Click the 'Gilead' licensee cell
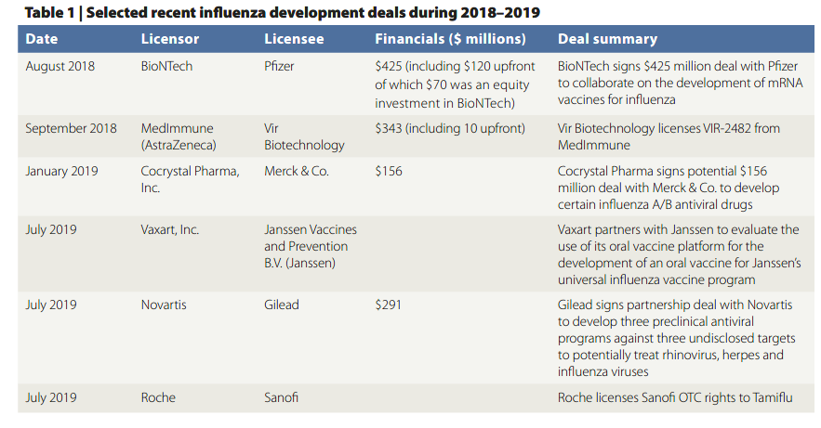 (x=283, y=305)
